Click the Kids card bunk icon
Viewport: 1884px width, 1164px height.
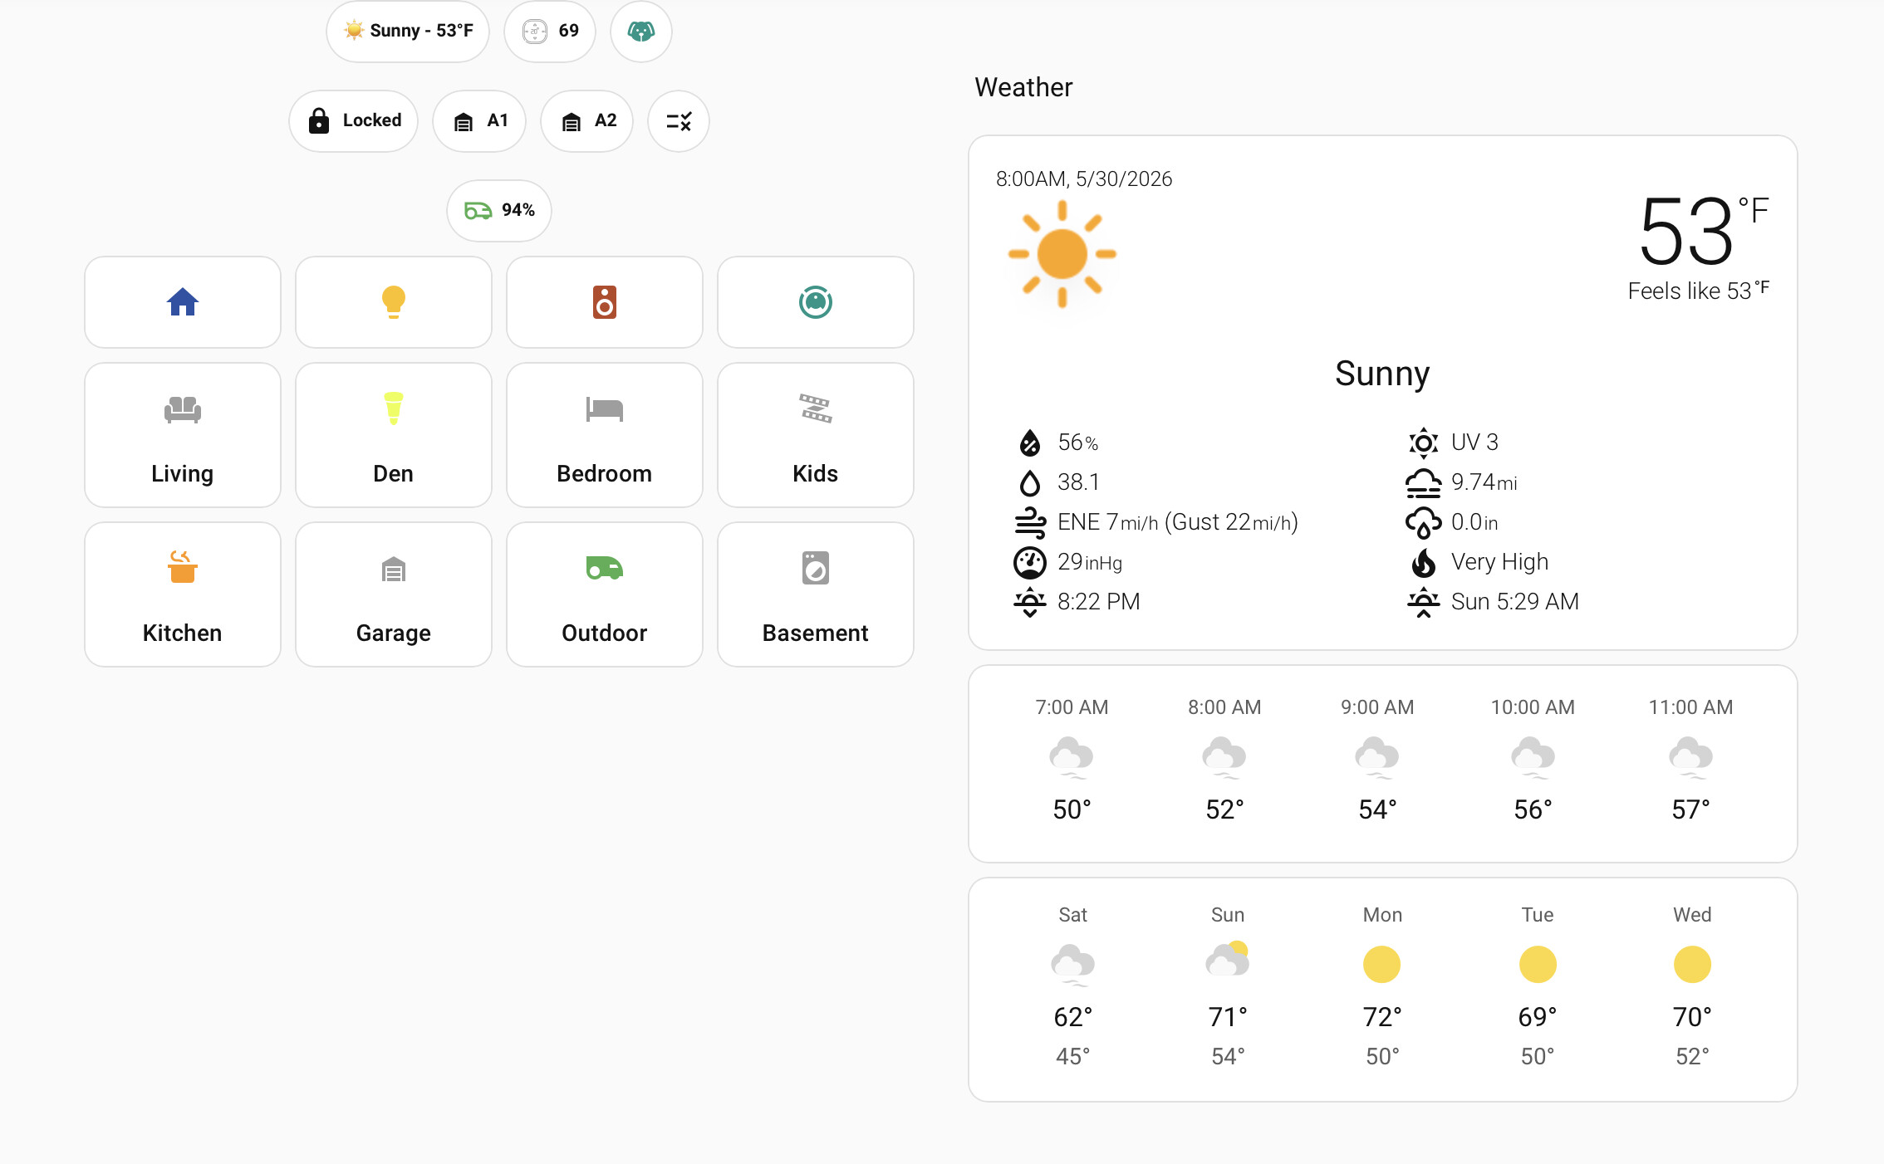pos(816,408)
